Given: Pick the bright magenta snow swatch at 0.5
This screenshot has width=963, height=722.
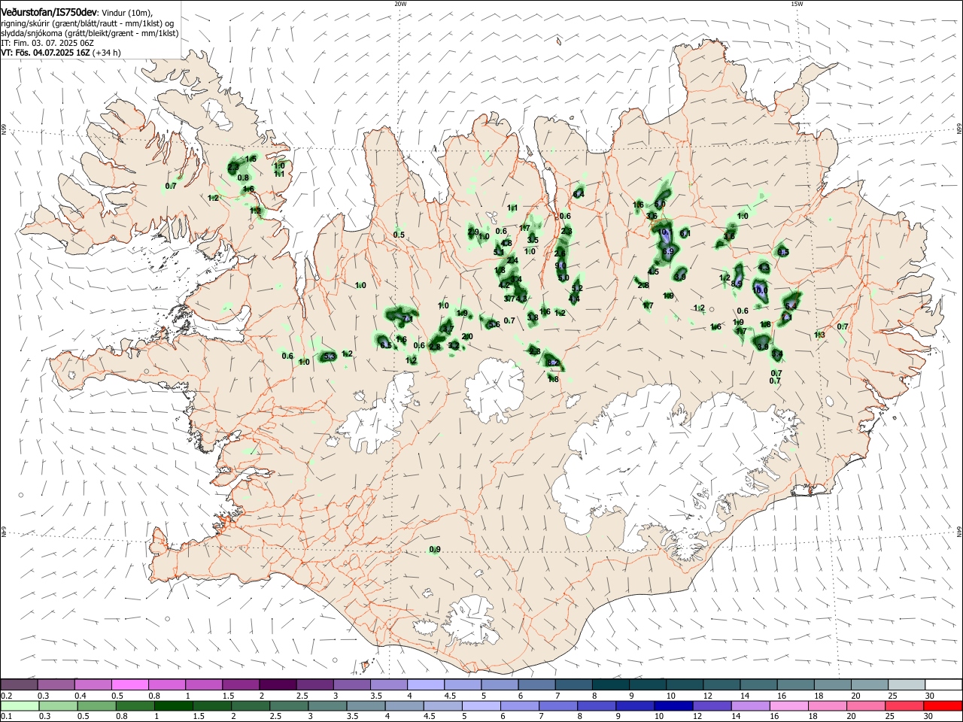Looking at the screenshot, I should tap(130, 684).
